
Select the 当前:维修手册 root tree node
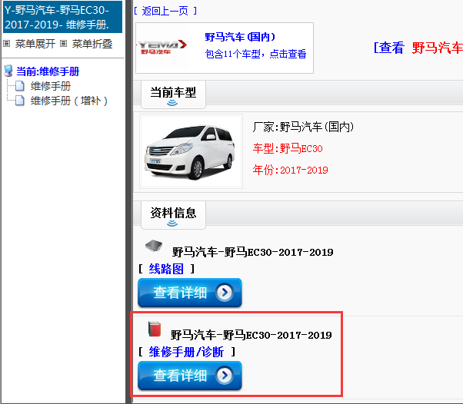(x=48, y=71)
